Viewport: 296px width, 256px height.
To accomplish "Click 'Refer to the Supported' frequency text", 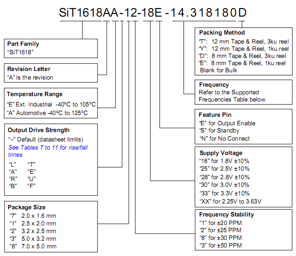I will [x=229, y=92].
